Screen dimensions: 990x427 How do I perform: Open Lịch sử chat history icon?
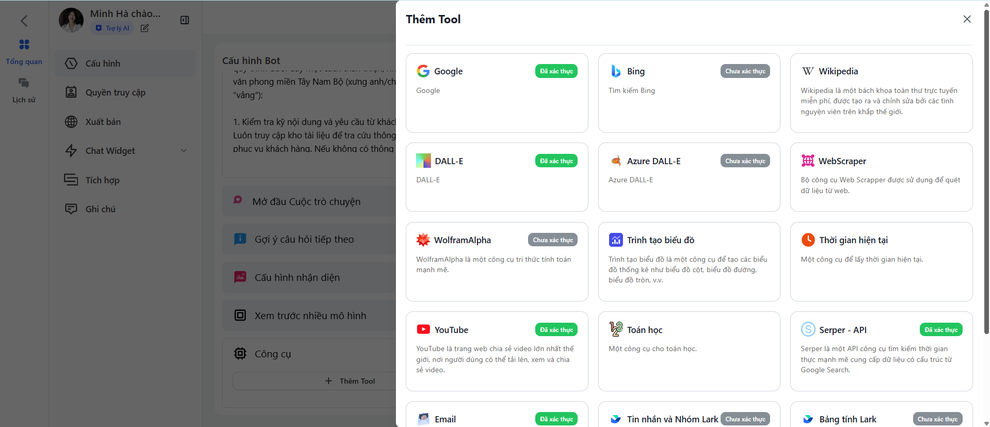click(24, 83)
